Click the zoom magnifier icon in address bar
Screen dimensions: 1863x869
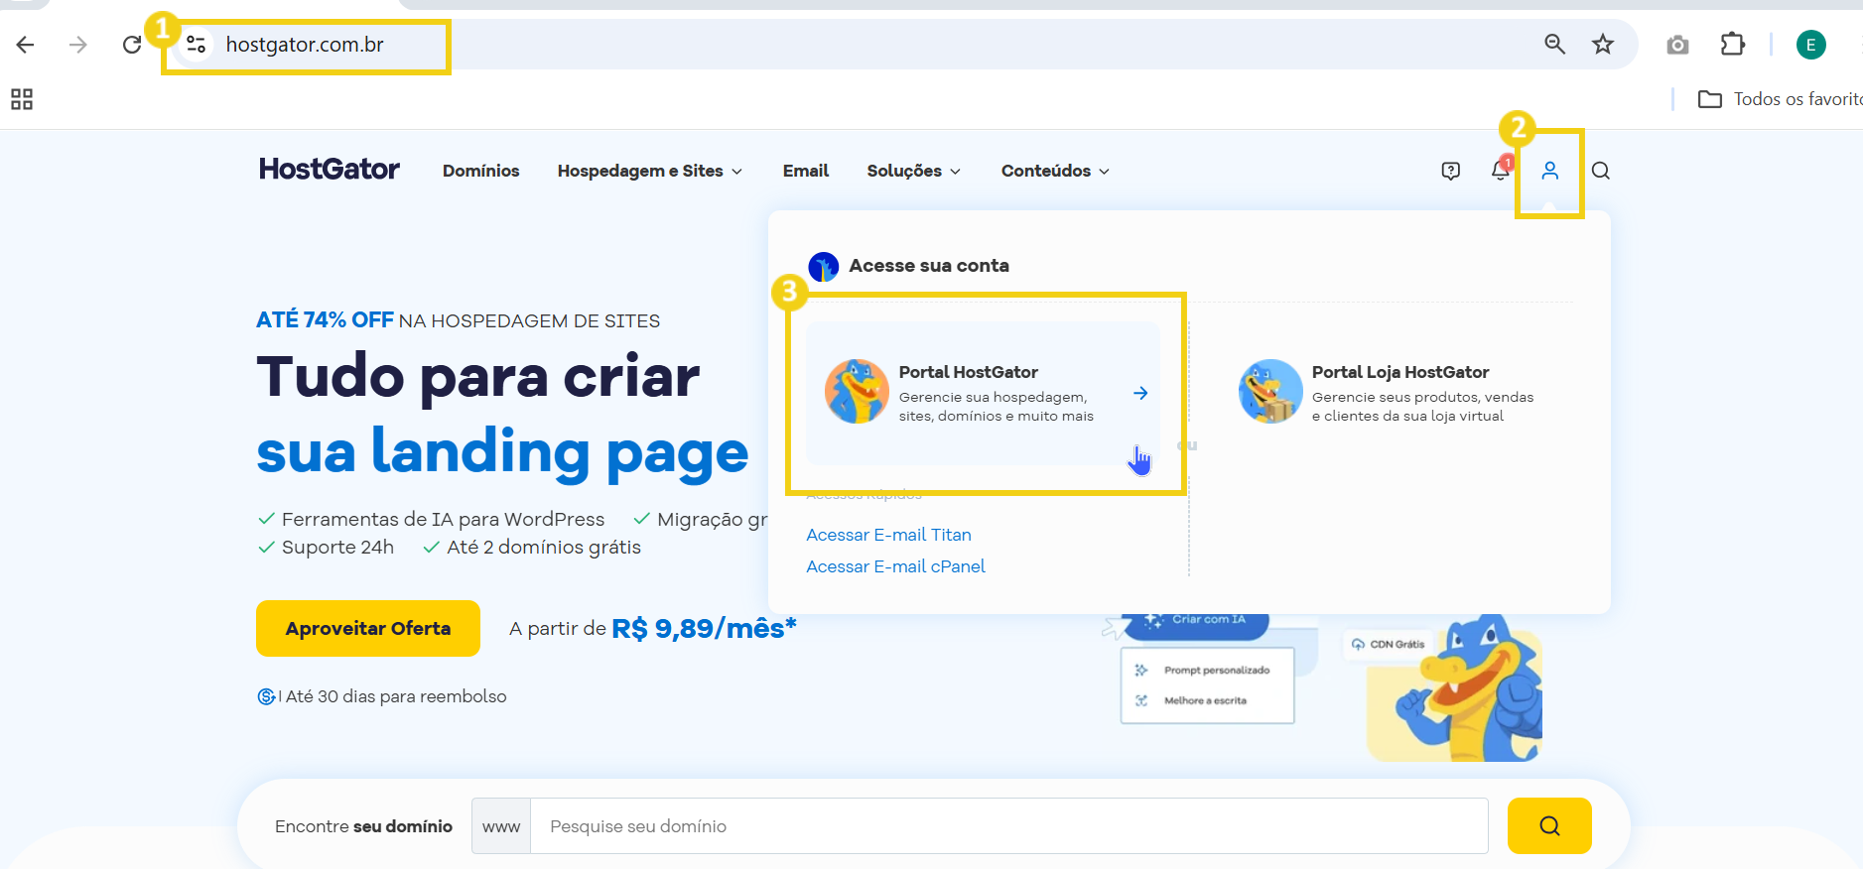pyautogui.click(x=1555, y=44)
